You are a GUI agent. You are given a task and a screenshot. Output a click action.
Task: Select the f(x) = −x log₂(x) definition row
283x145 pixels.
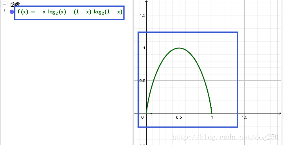70,12
